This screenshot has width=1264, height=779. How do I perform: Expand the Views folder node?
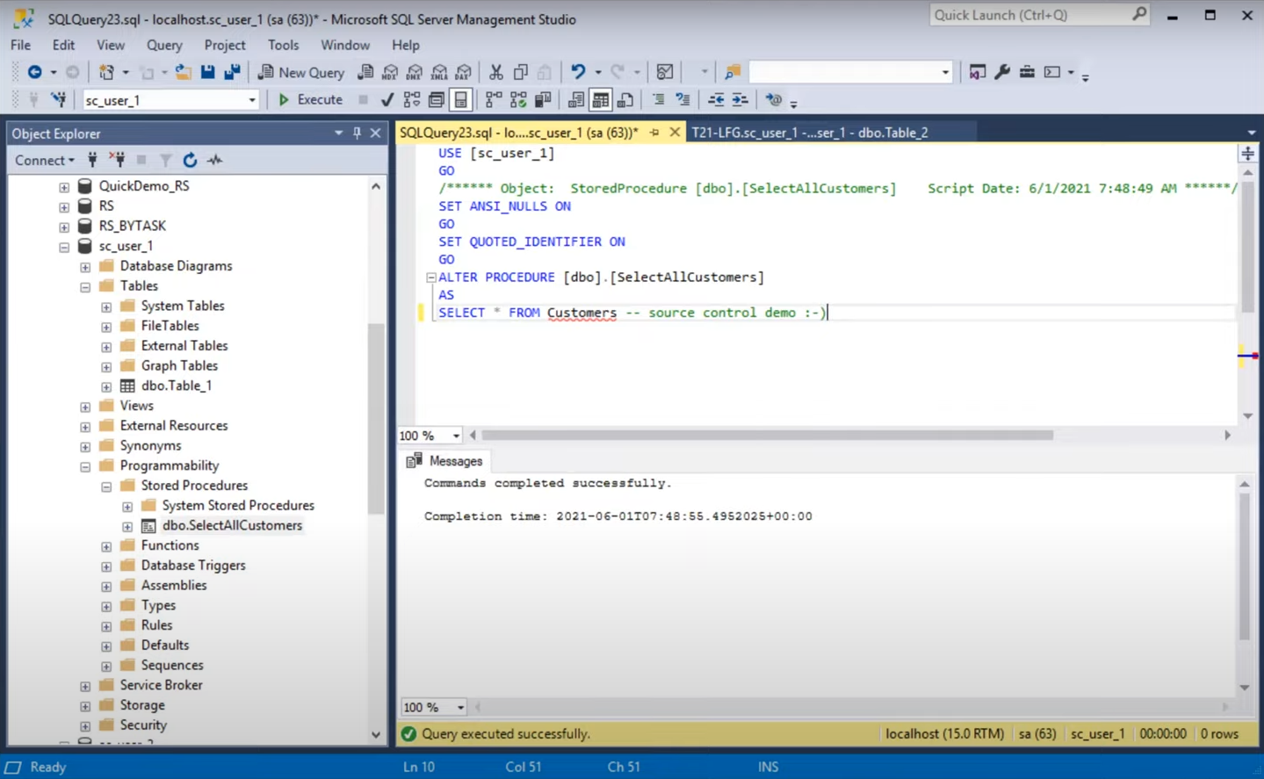point(85,406)
